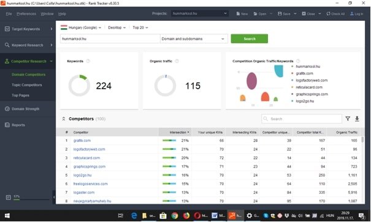Click the Open project toolbar button
This screenshot has height=222, width=371.
[x=260, y=13]
